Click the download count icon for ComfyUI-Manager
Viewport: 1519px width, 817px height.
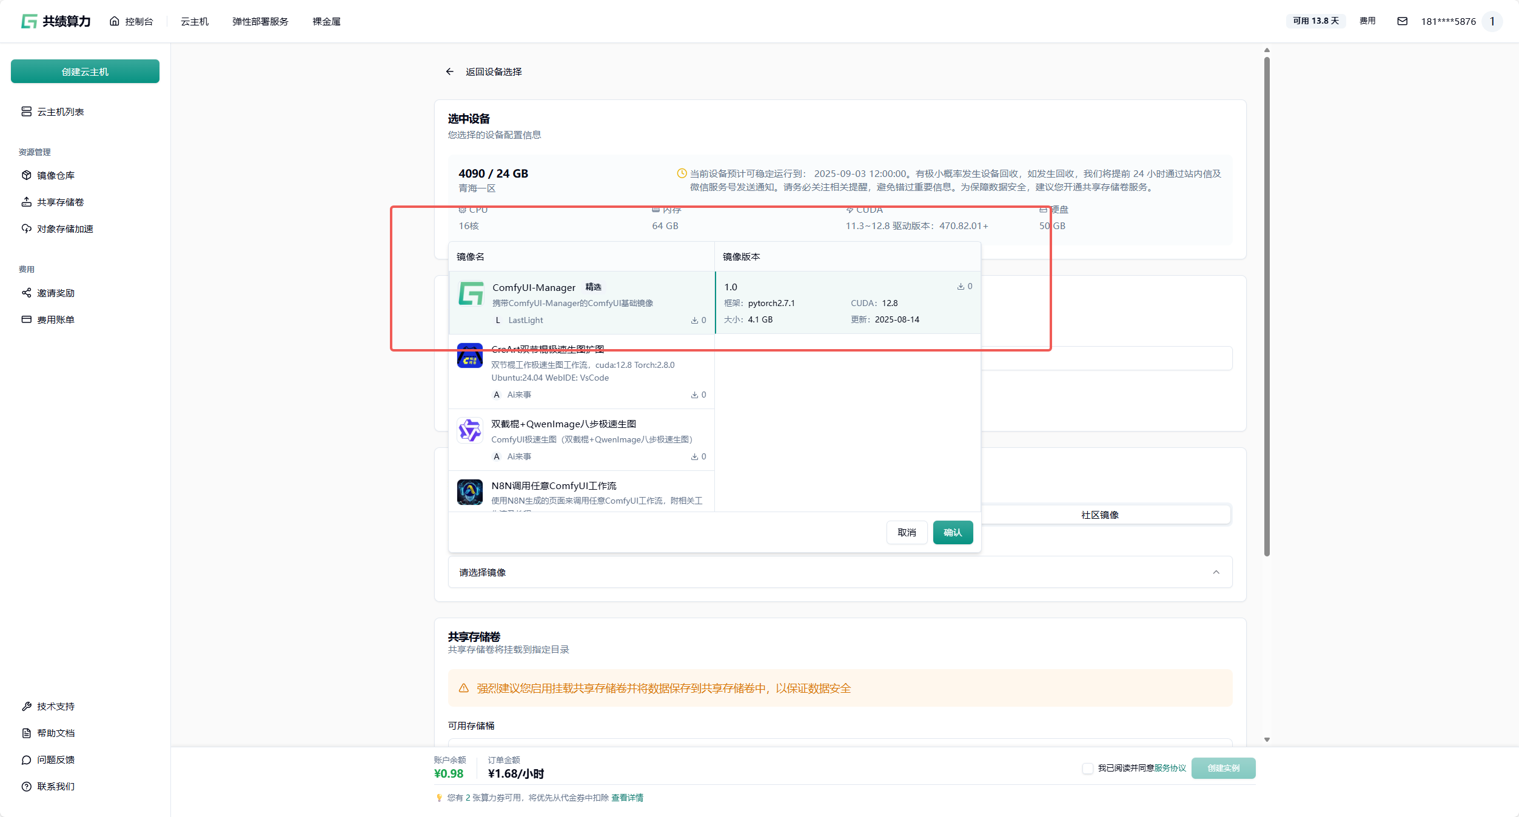point(694,320)
